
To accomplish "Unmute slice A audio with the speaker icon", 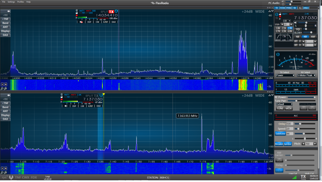I will (81, 22).
